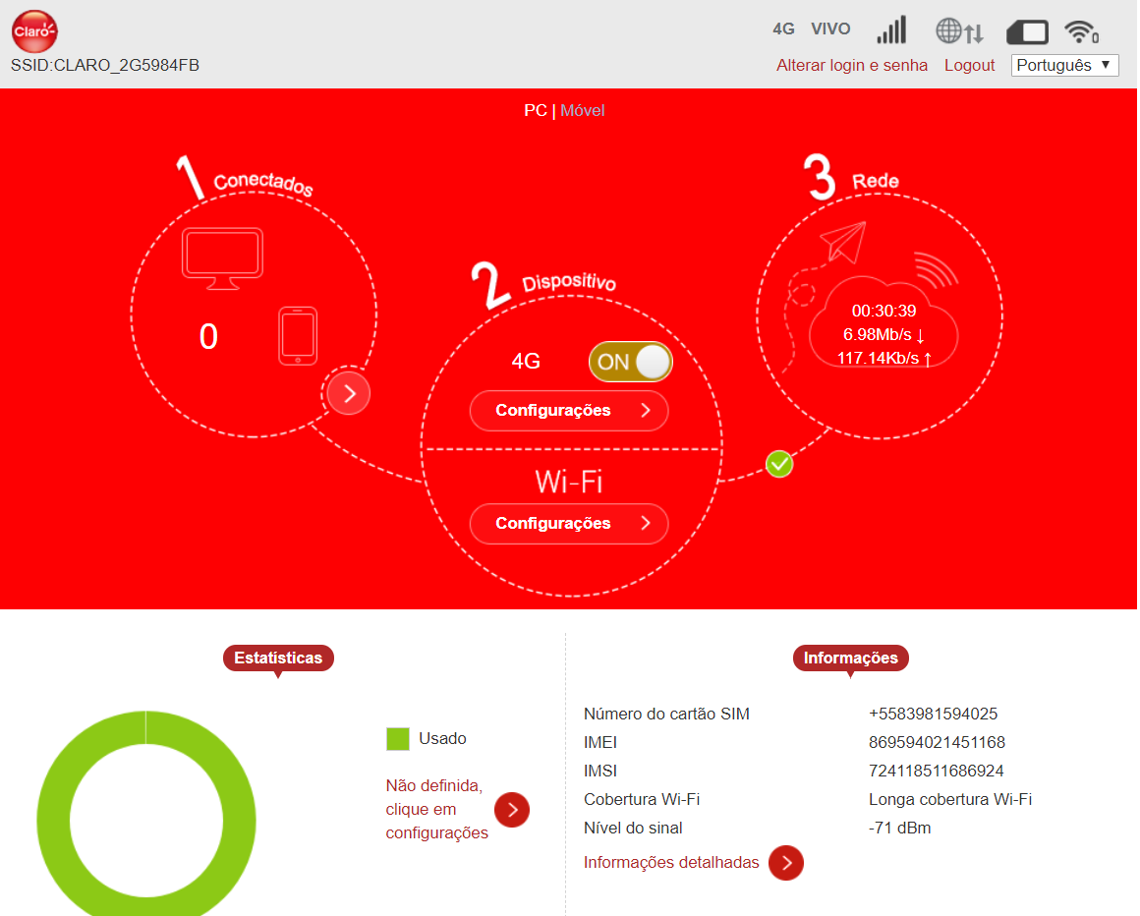Open detailed information arrow button

pyautogui.click(x=786, y=863)
